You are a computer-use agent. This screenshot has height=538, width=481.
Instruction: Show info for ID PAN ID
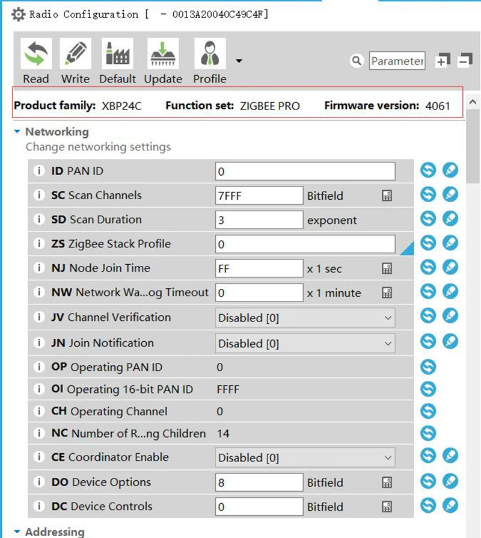click(x=38, y=170)
